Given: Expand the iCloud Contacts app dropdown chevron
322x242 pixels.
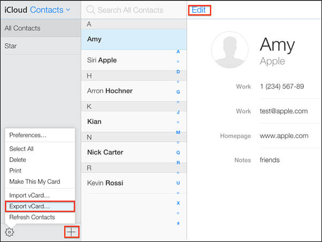Looking at the screenshot, I should (68, 10).
